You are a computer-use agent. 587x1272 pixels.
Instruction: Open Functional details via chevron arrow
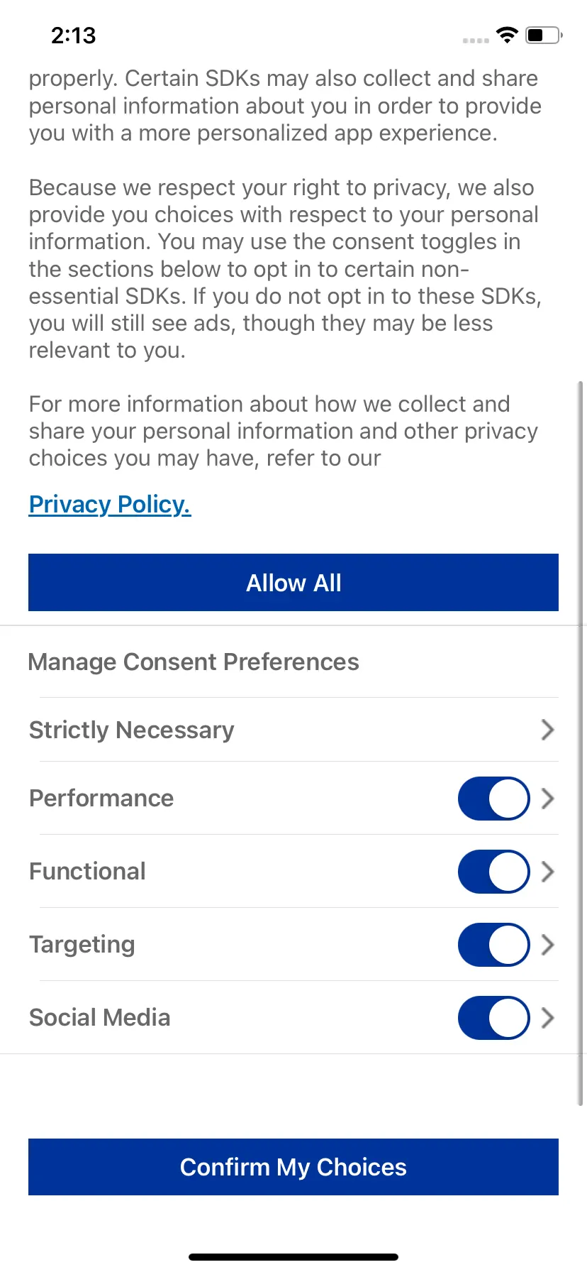pyautogui.click(x=547, y=872)
